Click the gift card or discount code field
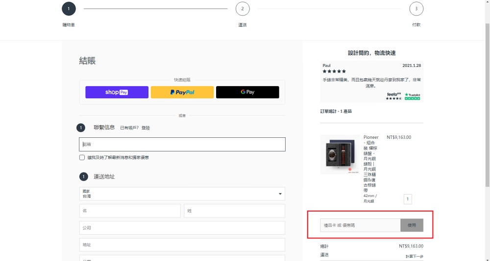 click(360, 225)
